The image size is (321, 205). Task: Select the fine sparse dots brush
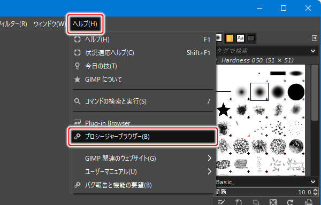tap(296, 128)
